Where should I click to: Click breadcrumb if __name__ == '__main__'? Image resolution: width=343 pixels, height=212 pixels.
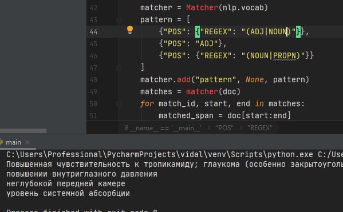click(163, 128)
